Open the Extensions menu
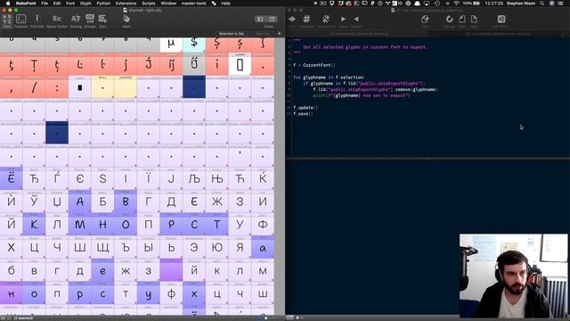570x321 pixels. [126, 4]
